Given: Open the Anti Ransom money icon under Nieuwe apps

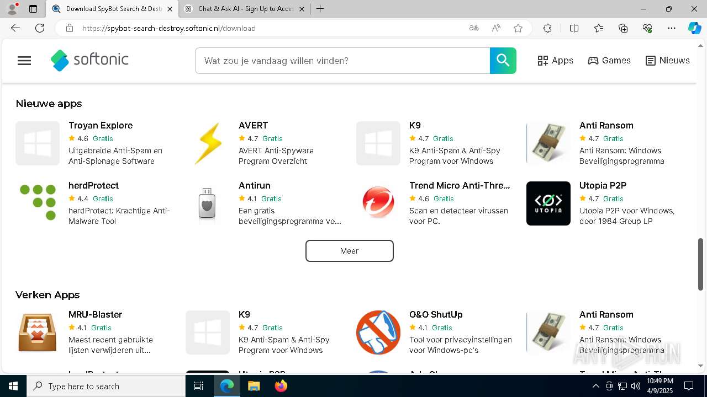Looking at the screenshot, I should click(548, 143).
